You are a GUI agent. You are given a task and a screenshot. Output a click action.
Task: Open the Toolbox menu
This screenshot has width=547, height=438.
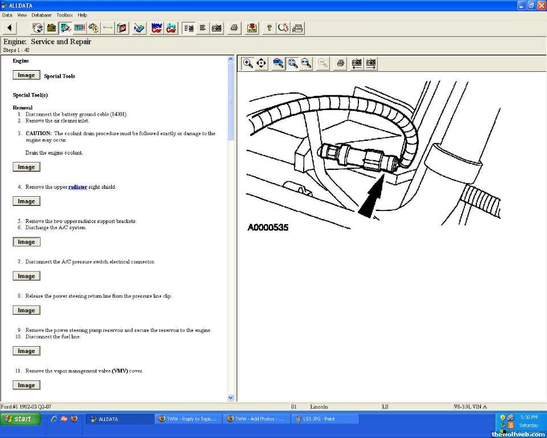[64, 15]
